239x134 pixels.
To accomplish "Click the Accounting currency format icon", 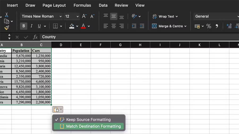I will [197, 26].
